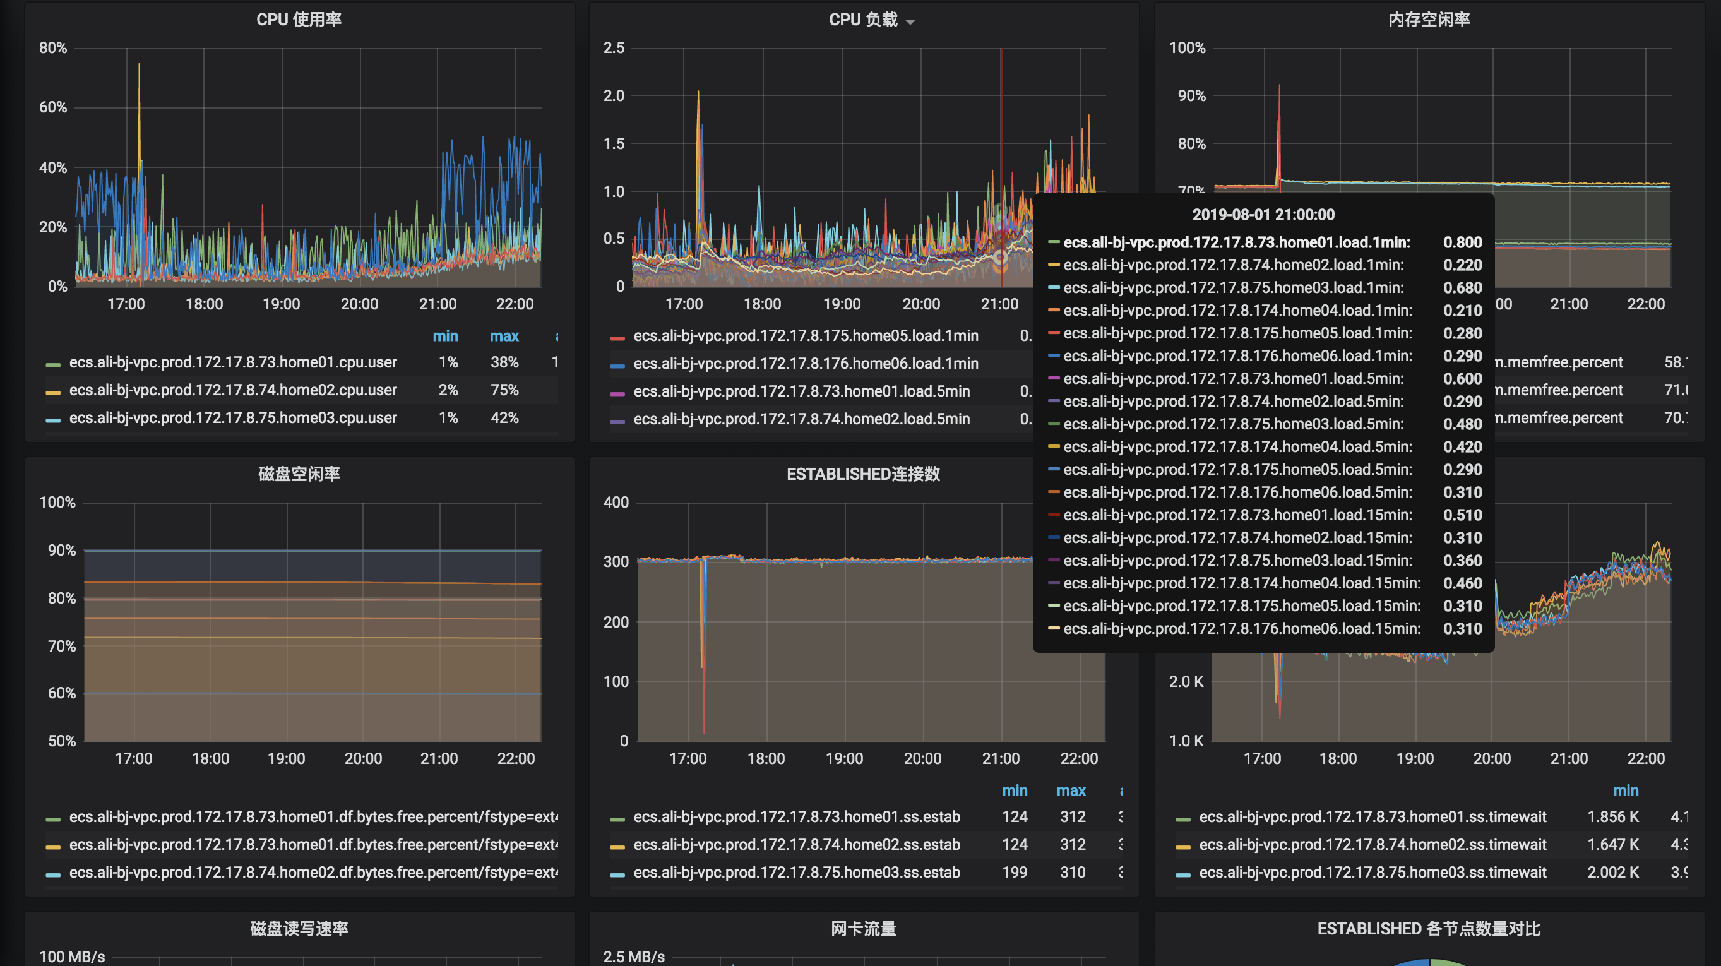Sort the timewait legend by min column
The height and width of the screenshot is (966, 1721).
coord(1626,790)
